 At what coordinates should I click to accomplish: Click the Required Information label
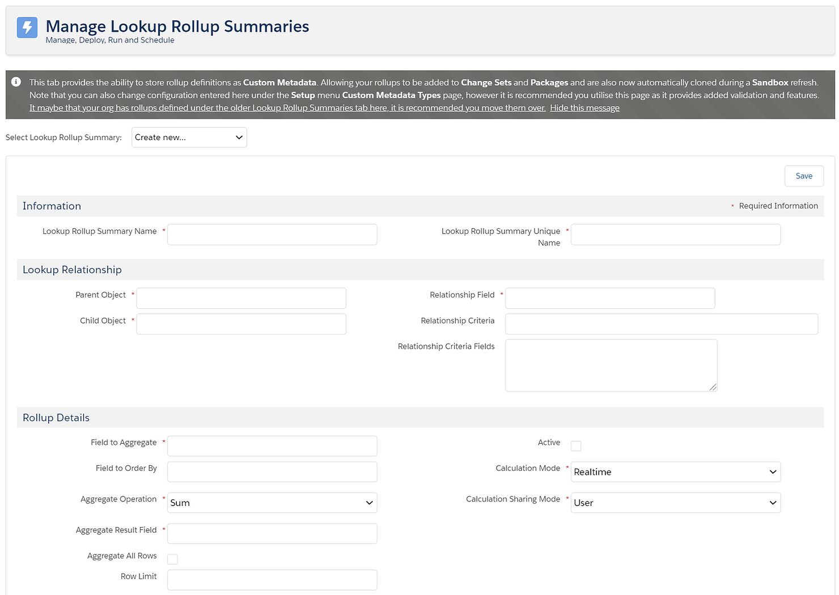(778, 206)
